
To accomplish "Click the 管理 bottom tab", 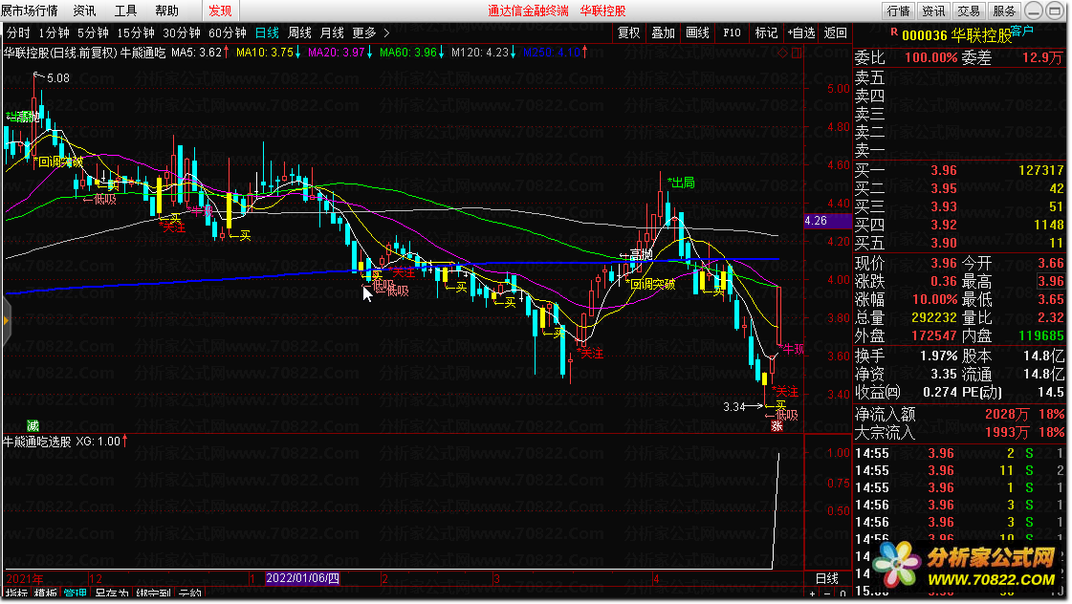I will tap(76, 593).
